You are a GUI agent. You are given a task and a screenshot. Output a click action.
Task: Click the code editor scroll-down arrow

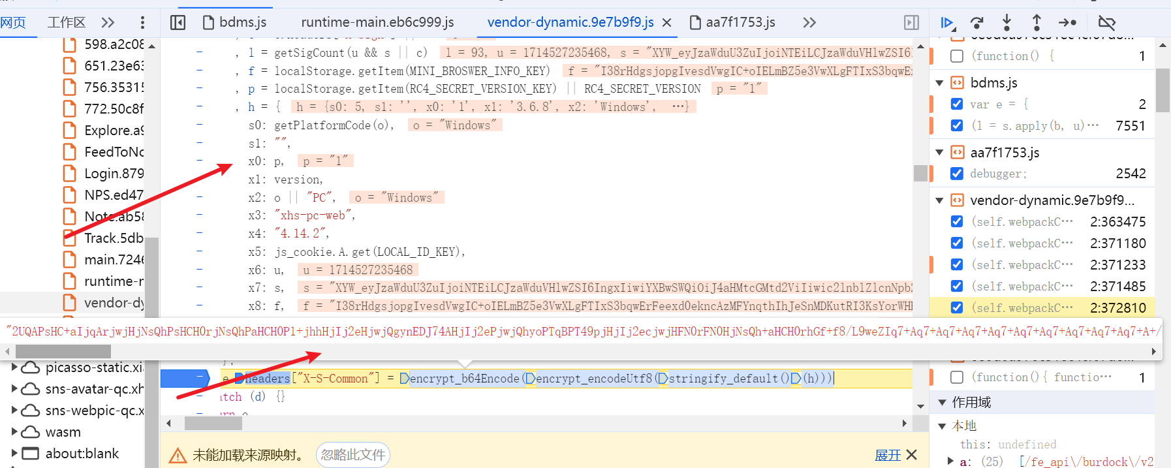click(x=920, y=407)
